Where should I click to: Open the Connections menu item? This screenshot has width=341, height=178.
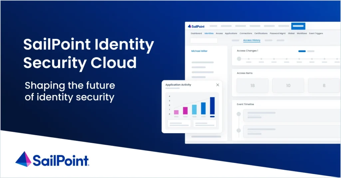click(x=246, y=34)
